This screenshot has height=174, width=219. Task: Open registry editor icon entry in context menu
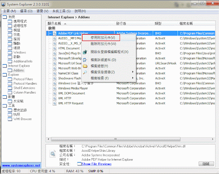85,52
